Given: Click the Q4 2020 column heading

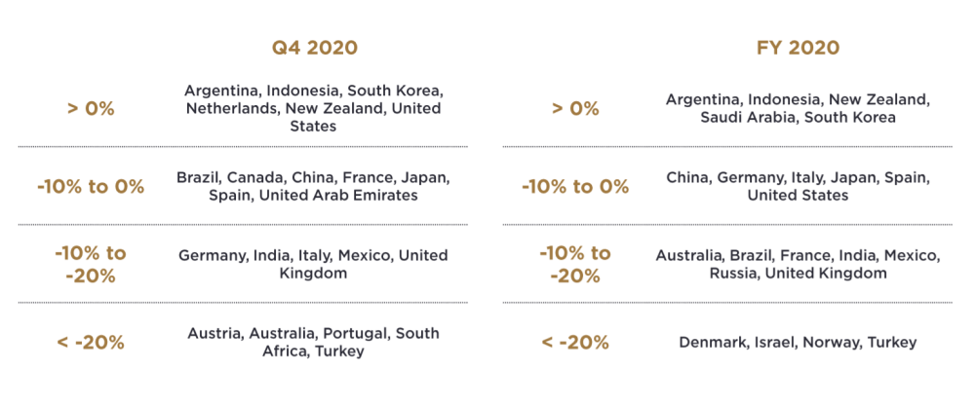Looking at the screenshot, I should (314, 47).
